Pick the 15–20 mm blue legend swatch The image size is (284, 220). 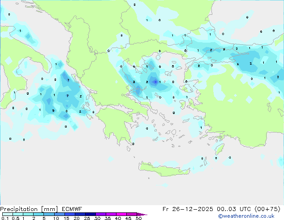tap(70, 214)
